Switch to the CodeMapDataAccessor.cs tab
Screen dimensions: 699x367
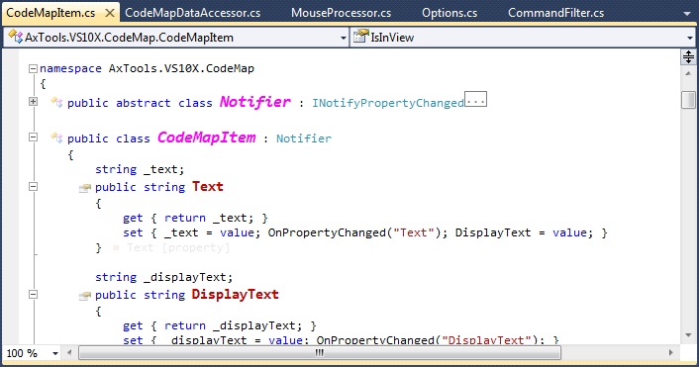click(x=193, y=13)
